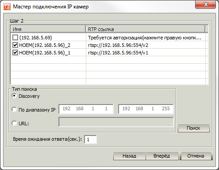Screen dimensions: 219x170
Task: Click the start IP range field 192.168.1.1
Action: (86, 109)
